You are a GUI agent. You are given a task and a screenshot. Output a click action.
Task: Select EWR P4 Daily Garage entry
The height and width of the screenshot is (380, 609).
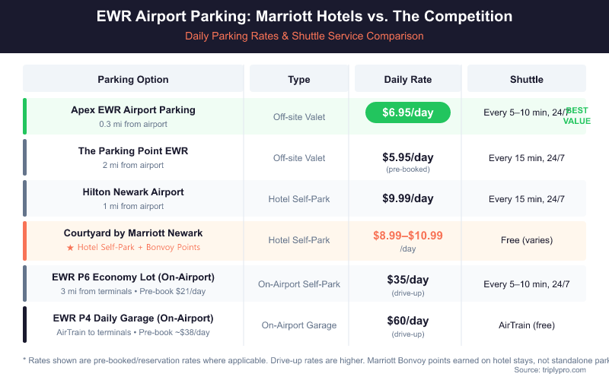click(x=133, y=318)
